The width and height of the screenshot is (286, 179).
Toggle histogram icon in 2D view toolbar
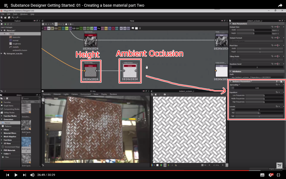[x=176, y=165]
